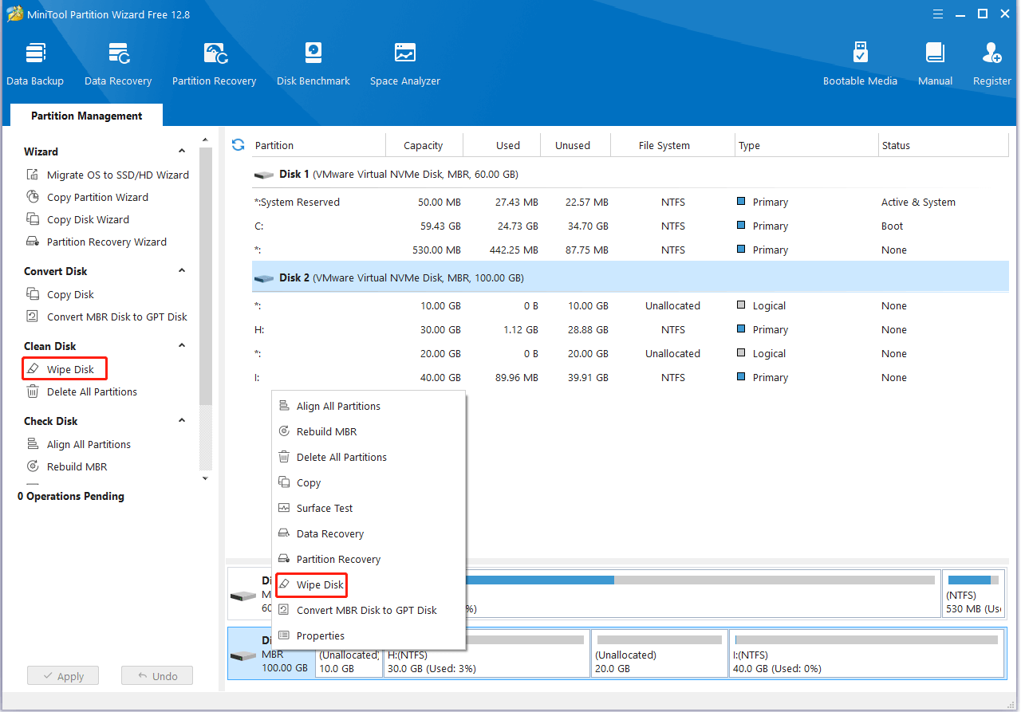
Task: Refresh the partition list
Action: [238, 145]
